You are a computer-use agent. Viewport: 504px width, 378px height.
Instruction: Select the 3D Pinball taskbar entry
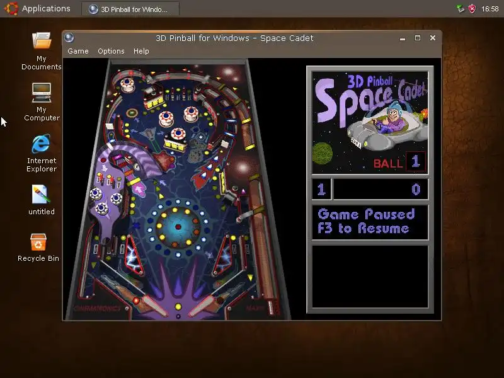coord(130,9)
